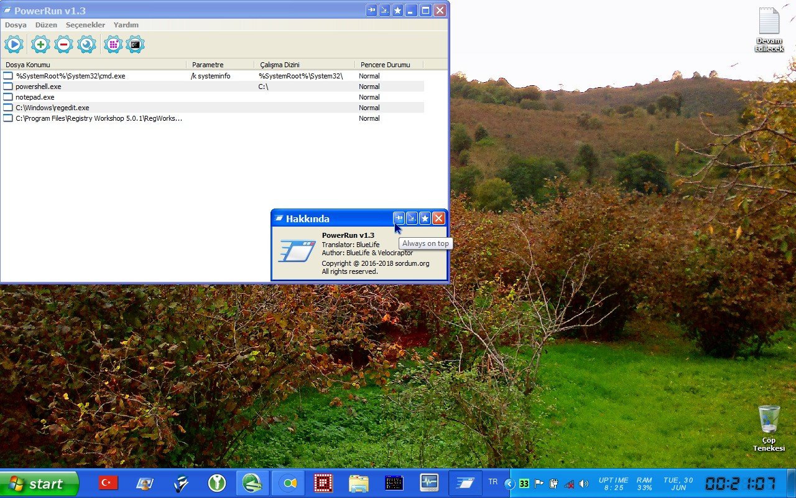This screenshot has width=796, height=498.
Task: Click the star title button in the Hakkında dialog
Action: [425, 218]
